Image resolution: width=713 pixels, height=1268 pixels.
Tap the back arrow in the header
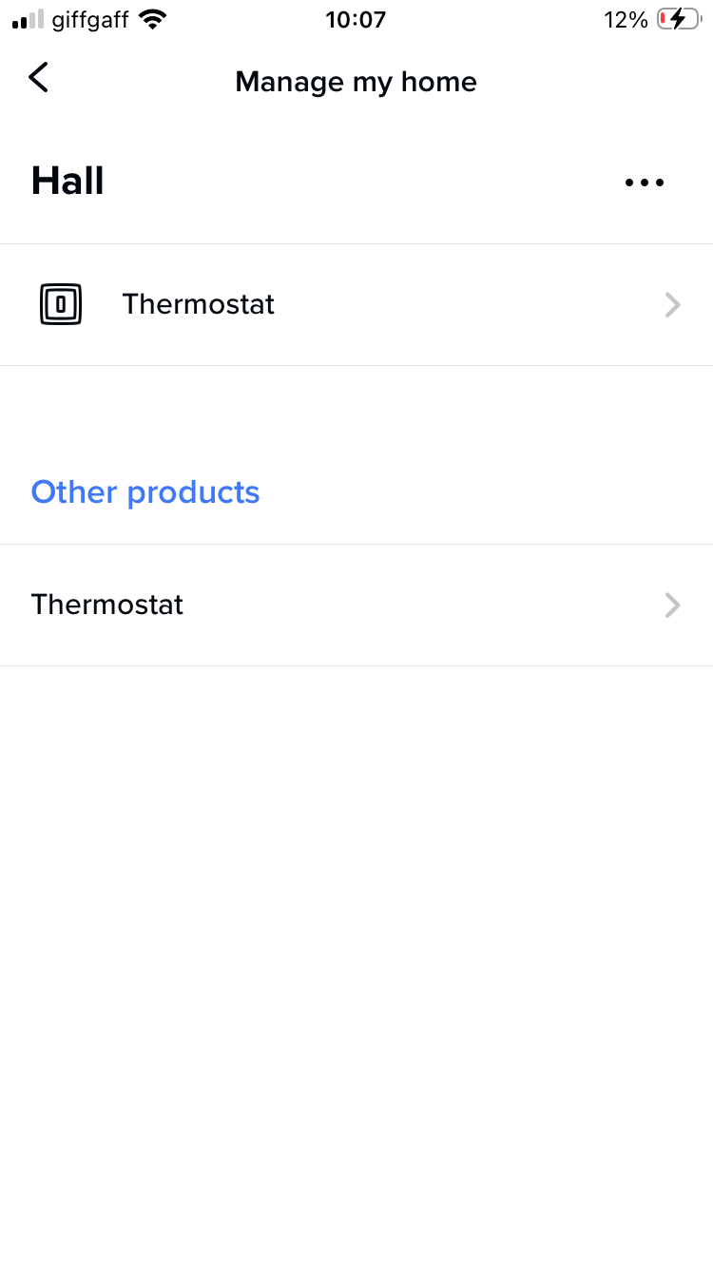click(38, 78)
